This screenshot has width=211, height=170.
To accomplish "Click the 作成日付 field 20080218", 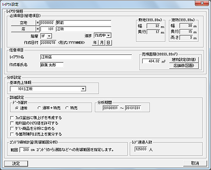I will coord(48,43).
